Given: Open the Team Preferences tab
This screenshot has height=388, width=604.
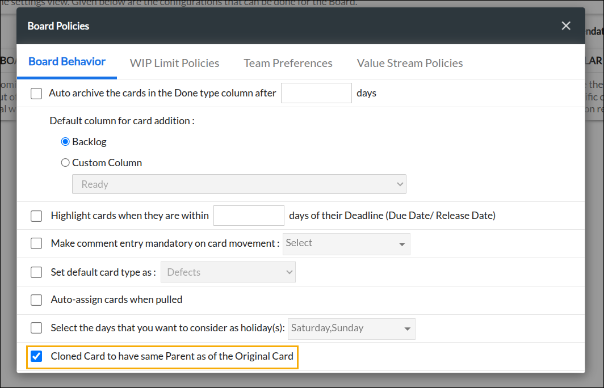Looking at the screenshot, I should click(x=288, y=63).
